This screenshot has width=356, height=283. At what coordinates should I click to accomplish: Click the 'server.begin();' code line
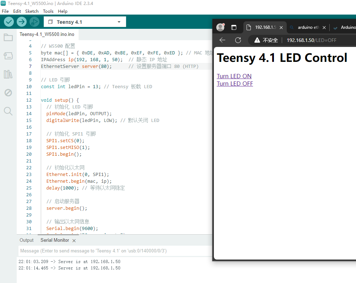pos(67,208)
